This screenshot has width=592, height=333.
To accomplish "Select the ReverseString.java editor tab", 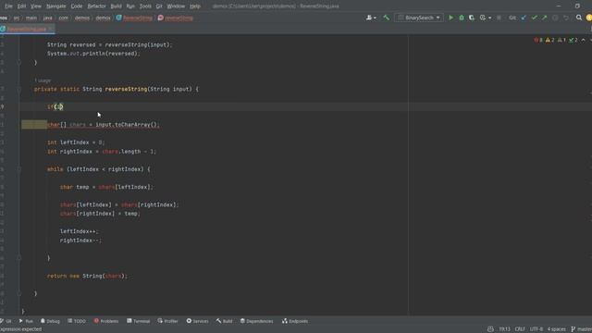I will click(x=26, y=29).
